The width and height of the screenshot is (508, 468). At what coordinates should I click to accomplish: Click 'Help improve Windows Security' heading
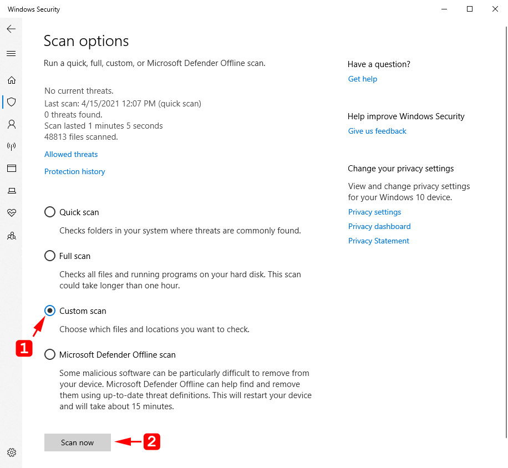click(x=406, y=116)
